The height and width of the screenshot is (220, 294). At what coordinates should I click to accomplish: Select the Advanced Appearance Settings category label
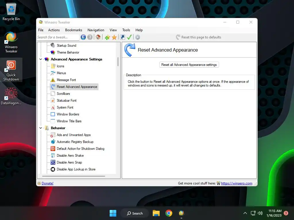[76, 59]
